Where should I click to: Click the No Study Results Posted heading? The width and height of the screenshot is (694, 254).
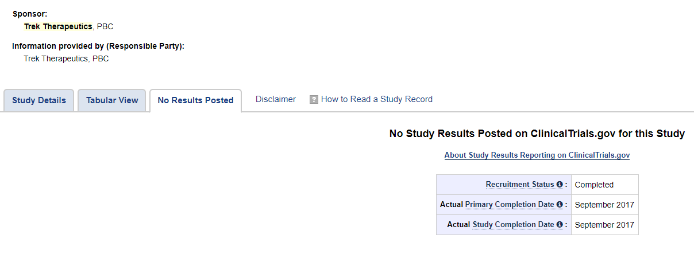[537, 134]
